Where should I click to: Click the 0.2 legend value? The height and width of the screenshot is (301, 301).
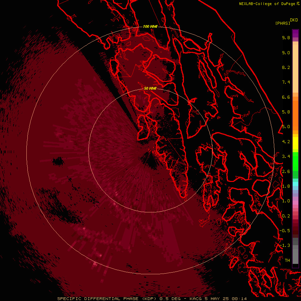[286, 216]
